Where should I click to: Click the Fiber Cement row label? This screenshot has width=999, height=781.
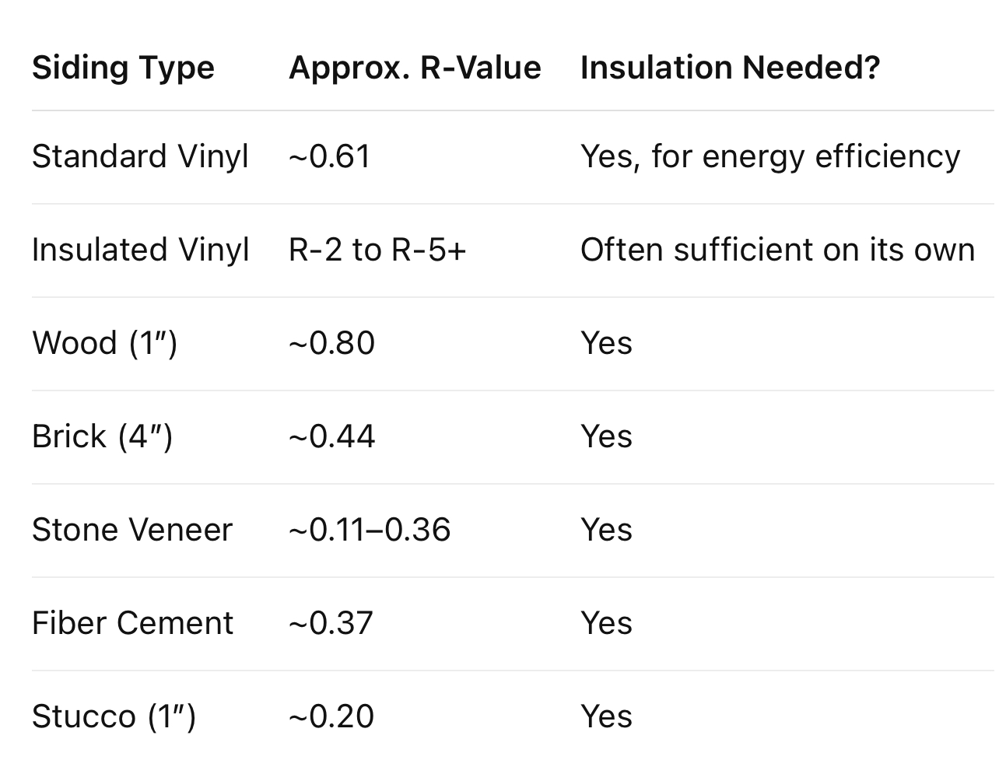pos(132,623)
